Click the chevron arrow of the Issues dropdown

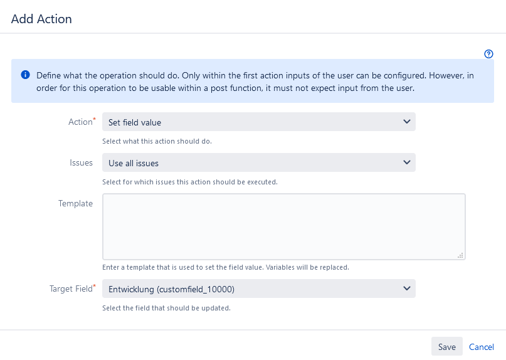point(406,162)
